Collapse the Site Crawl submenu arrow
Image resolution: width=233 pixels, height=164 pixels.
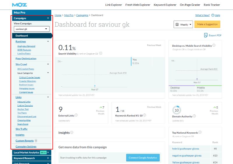(48, 64)
